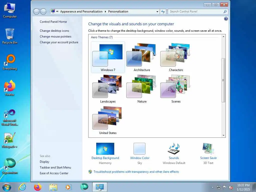Image resolution: width=256 pixels, height=192 pixels.
Task: Click the taskbar clock
Action: click(243, 187)
